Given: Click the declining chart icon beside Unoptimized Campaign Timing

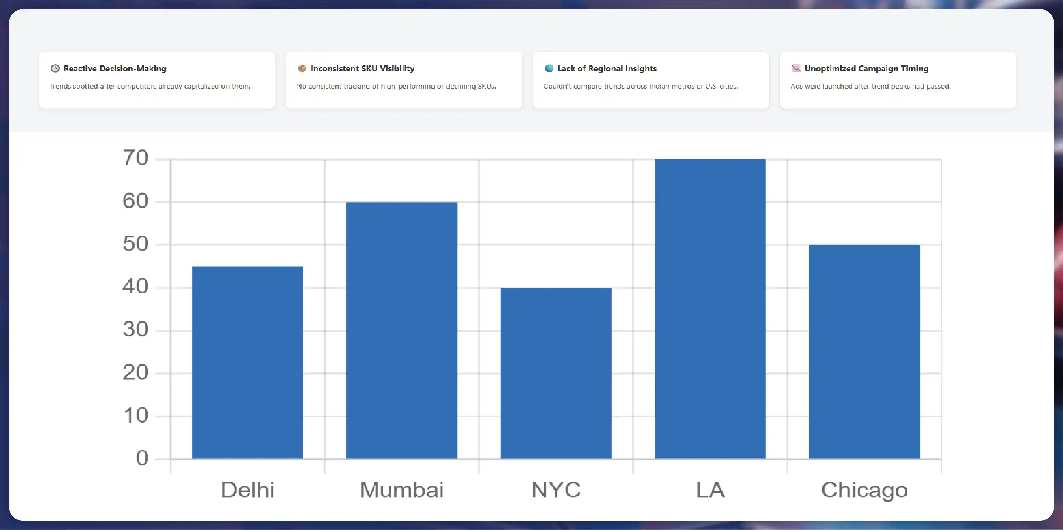Looking at the screenshot, I should [796, 68].
